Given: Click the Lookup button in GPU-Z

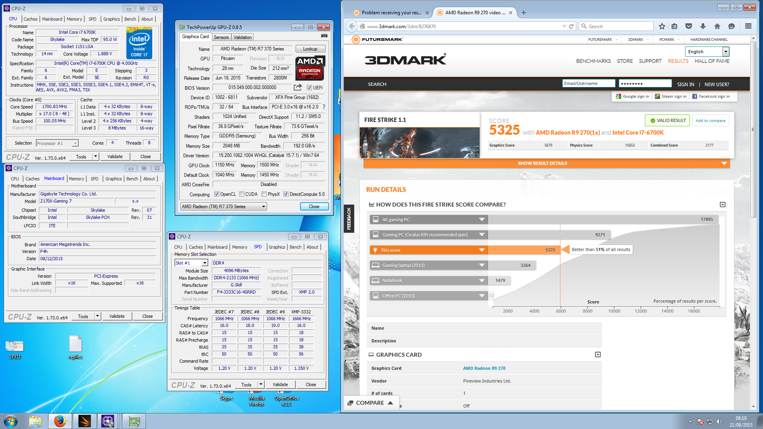Looking at the screenshot, I should (x=310, y=49).
